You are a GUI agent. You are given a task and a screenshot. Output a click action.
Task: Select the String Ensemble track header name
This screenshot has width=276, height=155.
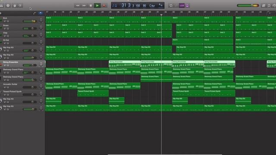[x=10, y=62]
